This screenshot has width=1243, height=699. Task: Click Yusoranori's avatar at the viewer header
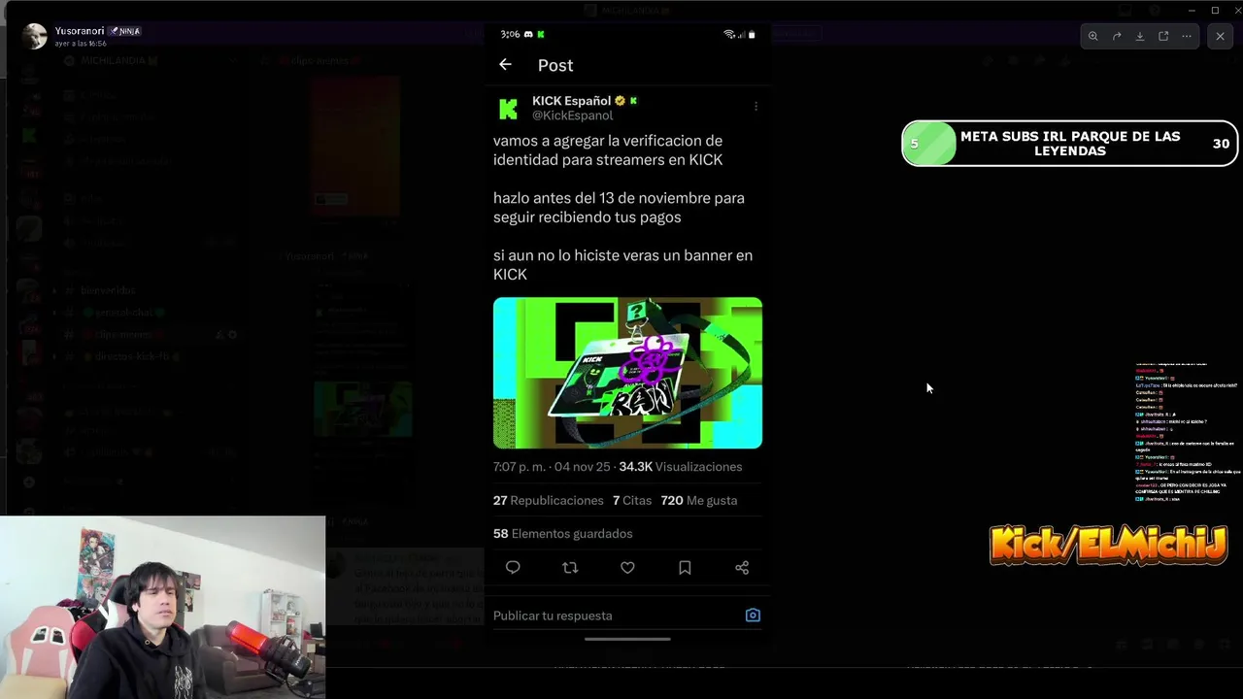(x=35, y=37)
